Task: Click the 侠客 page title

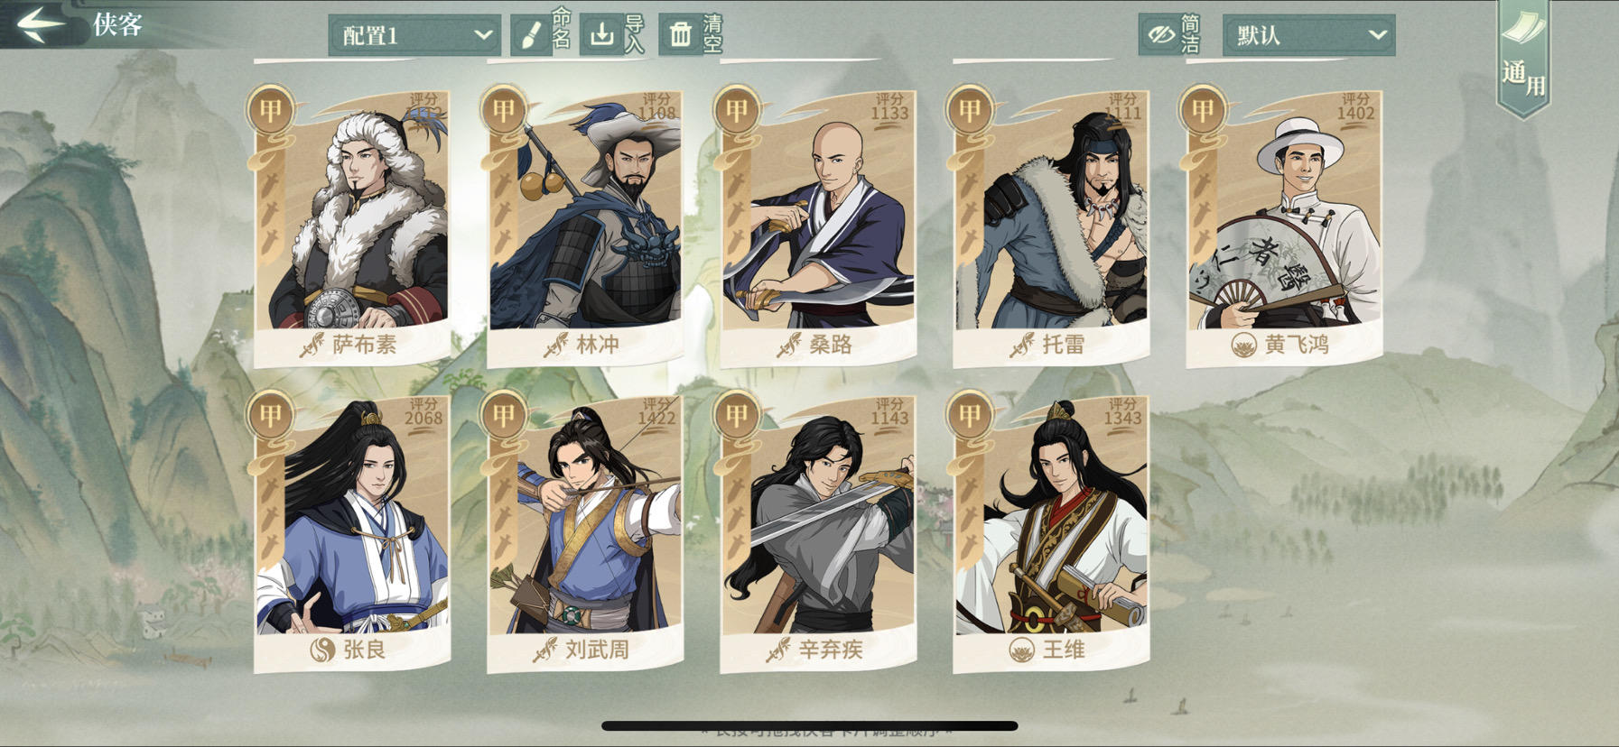Action: coord(117,24)
